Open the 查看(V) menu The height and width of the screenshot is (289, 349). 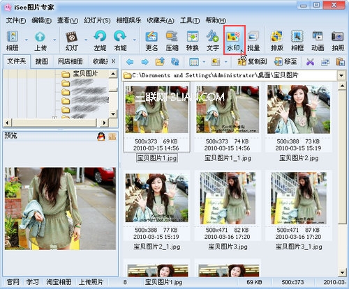pos(68,20)
